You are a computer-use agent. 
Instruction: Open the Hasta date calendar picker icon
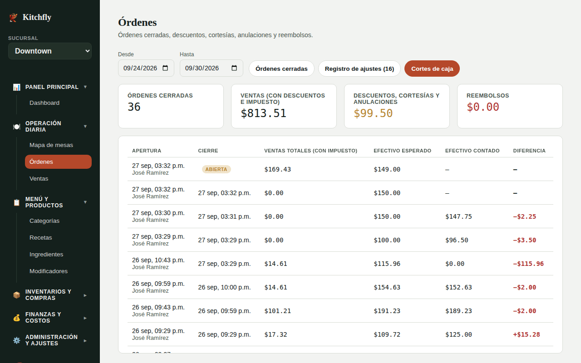234,68
